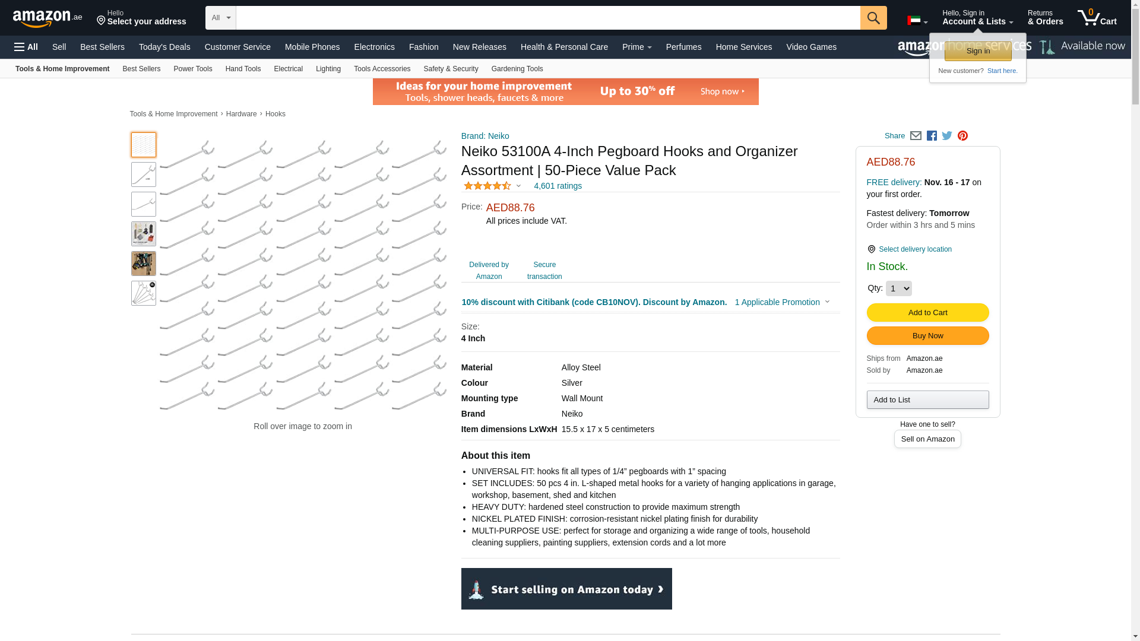This screenshot has width=1140, height=641.
Task: Open the shopping cart icon
Action: tap(1096, 18)
